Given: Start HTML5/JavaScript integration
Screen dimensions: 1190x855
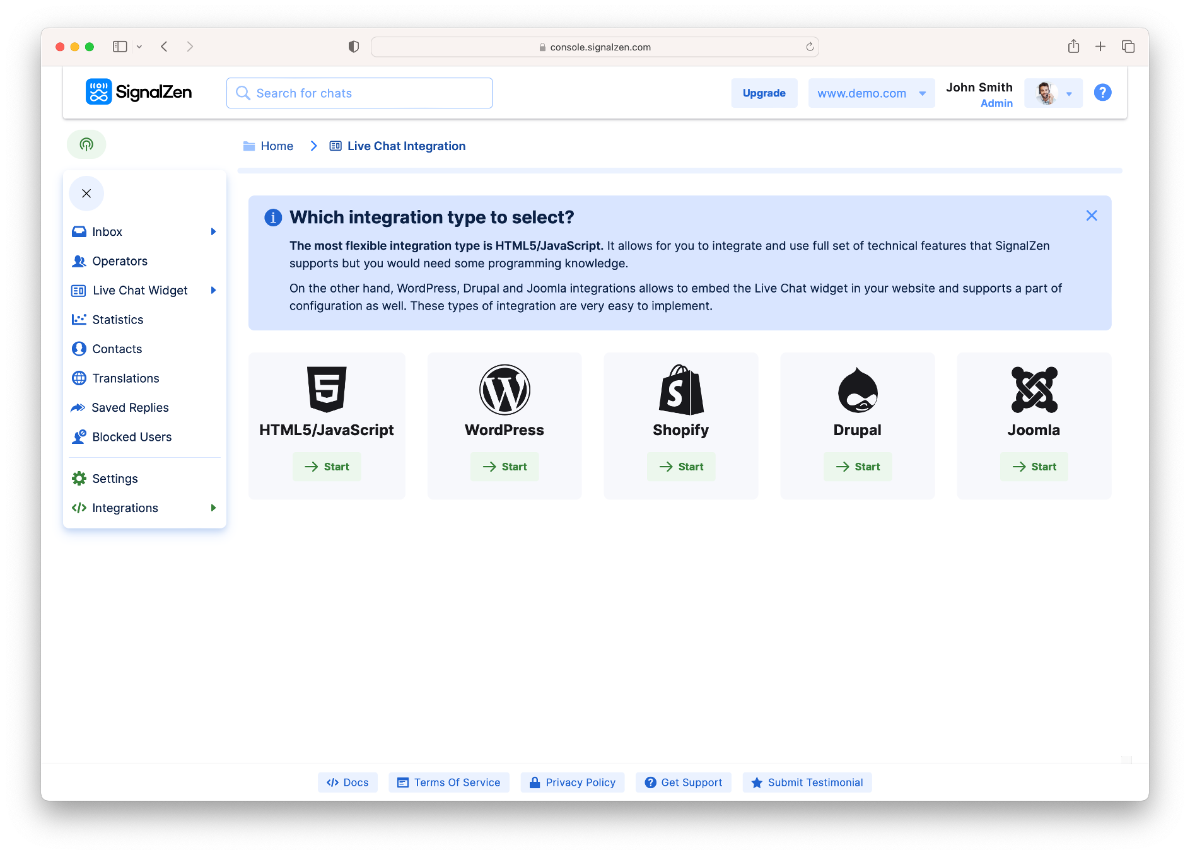Looking at the screenshot, I should 327,467.
